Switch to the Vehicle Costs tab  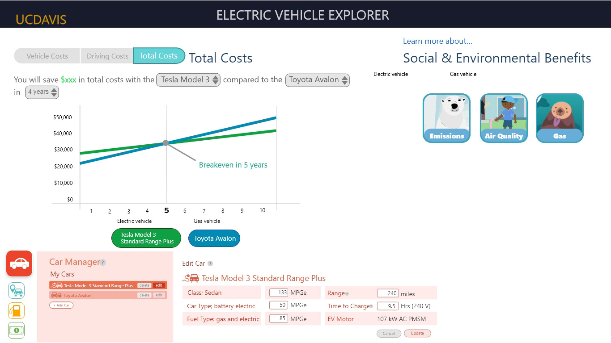click(47, 56)
